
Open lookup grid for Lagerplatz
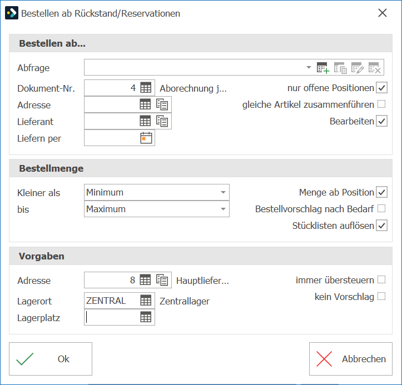tap(146, 318)
